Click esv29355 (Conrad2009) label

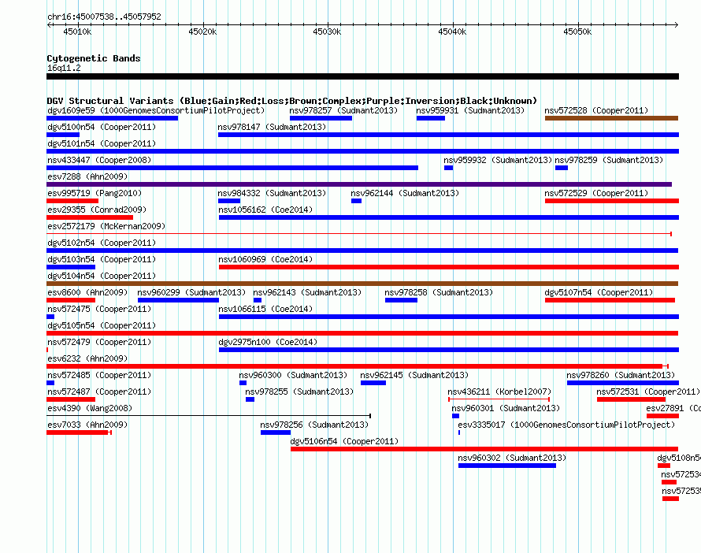tap(97, 210)
